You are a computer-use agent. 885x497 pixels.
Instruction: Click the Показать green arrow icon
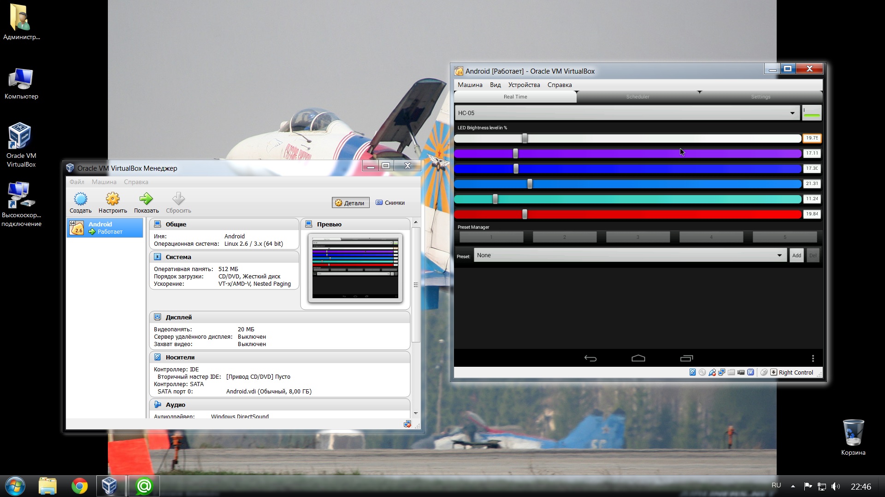[x=146, y=199]
